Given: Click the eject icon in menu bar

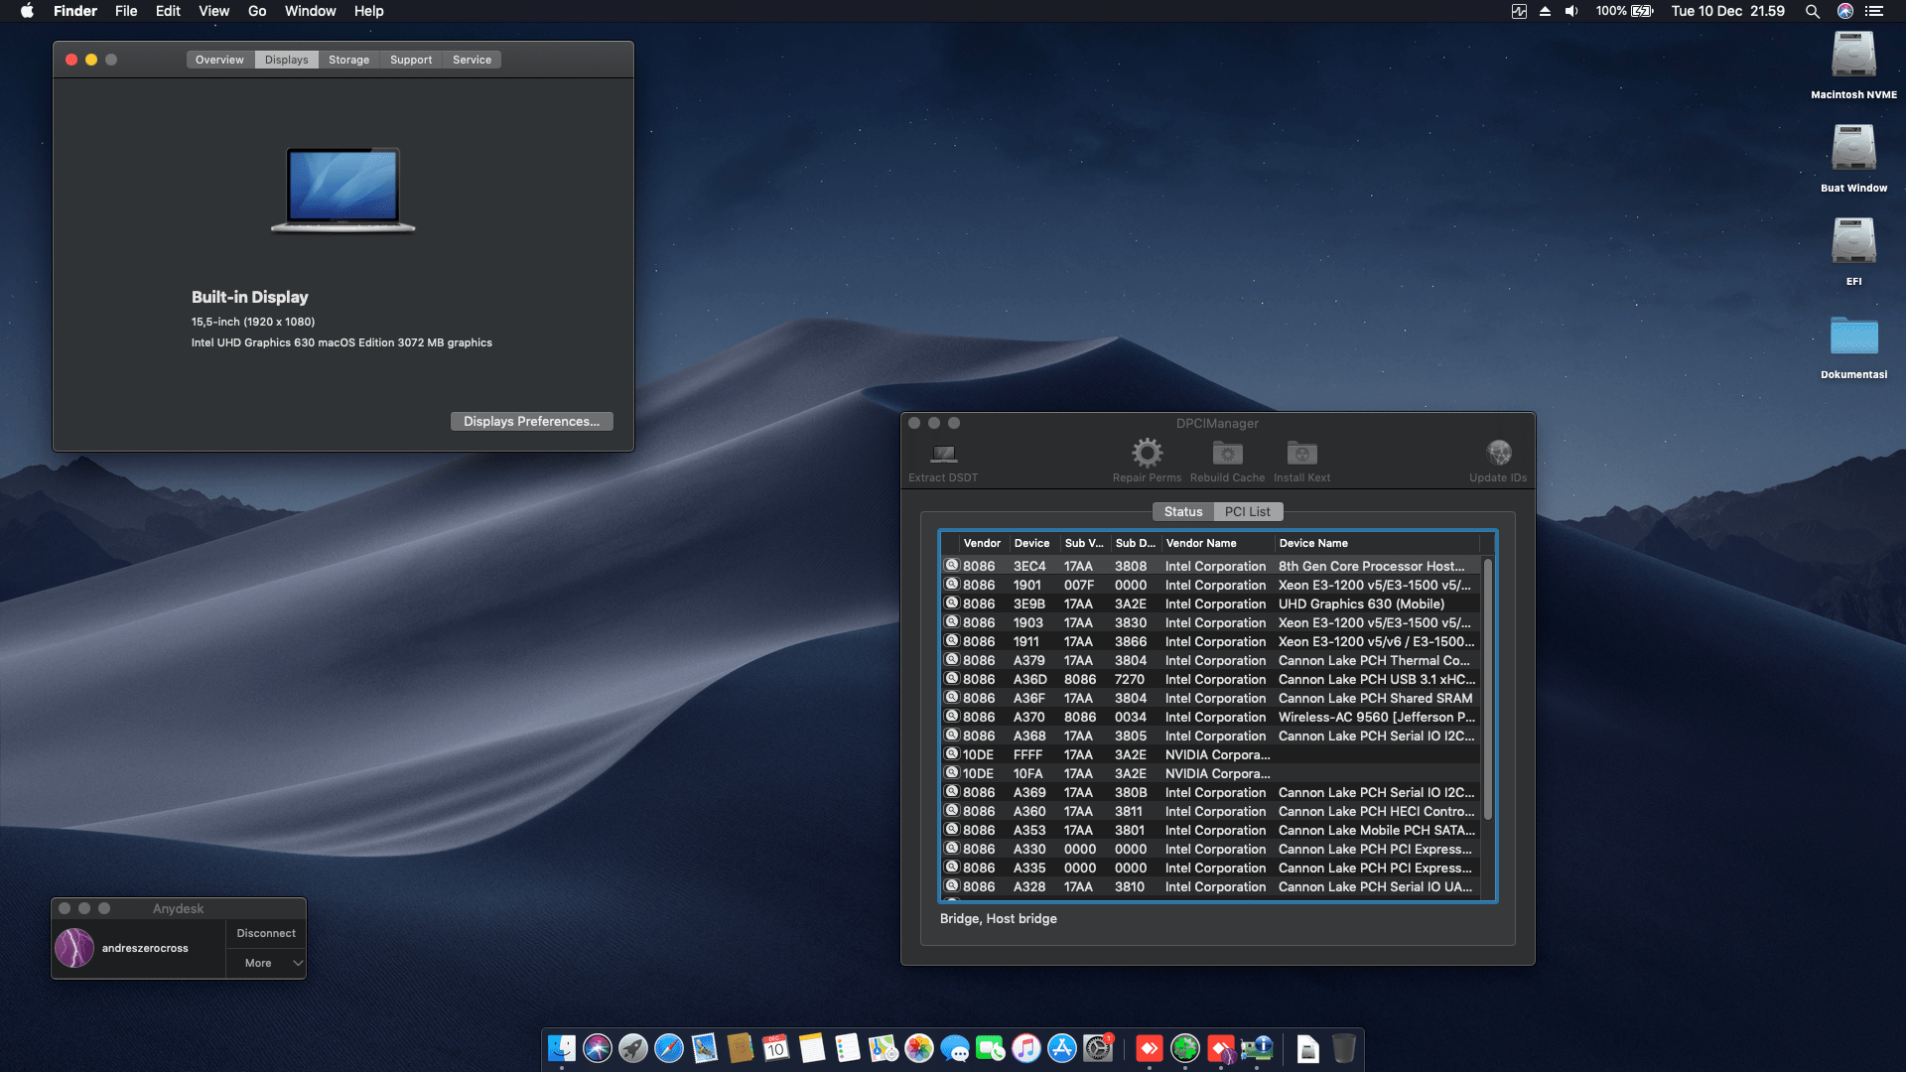Looking at the screenshot, I should coord(1545,11).
